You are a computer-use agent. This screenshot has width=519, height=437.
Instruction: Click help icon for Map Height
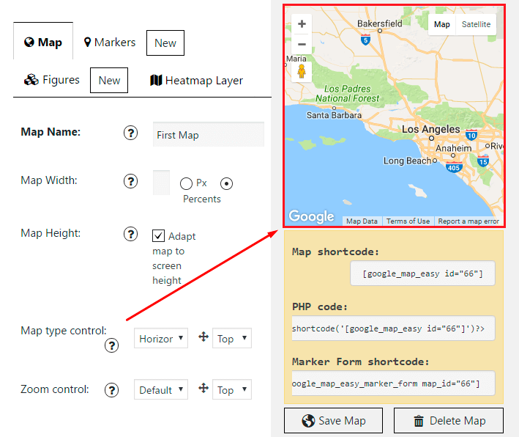(131, 234)
